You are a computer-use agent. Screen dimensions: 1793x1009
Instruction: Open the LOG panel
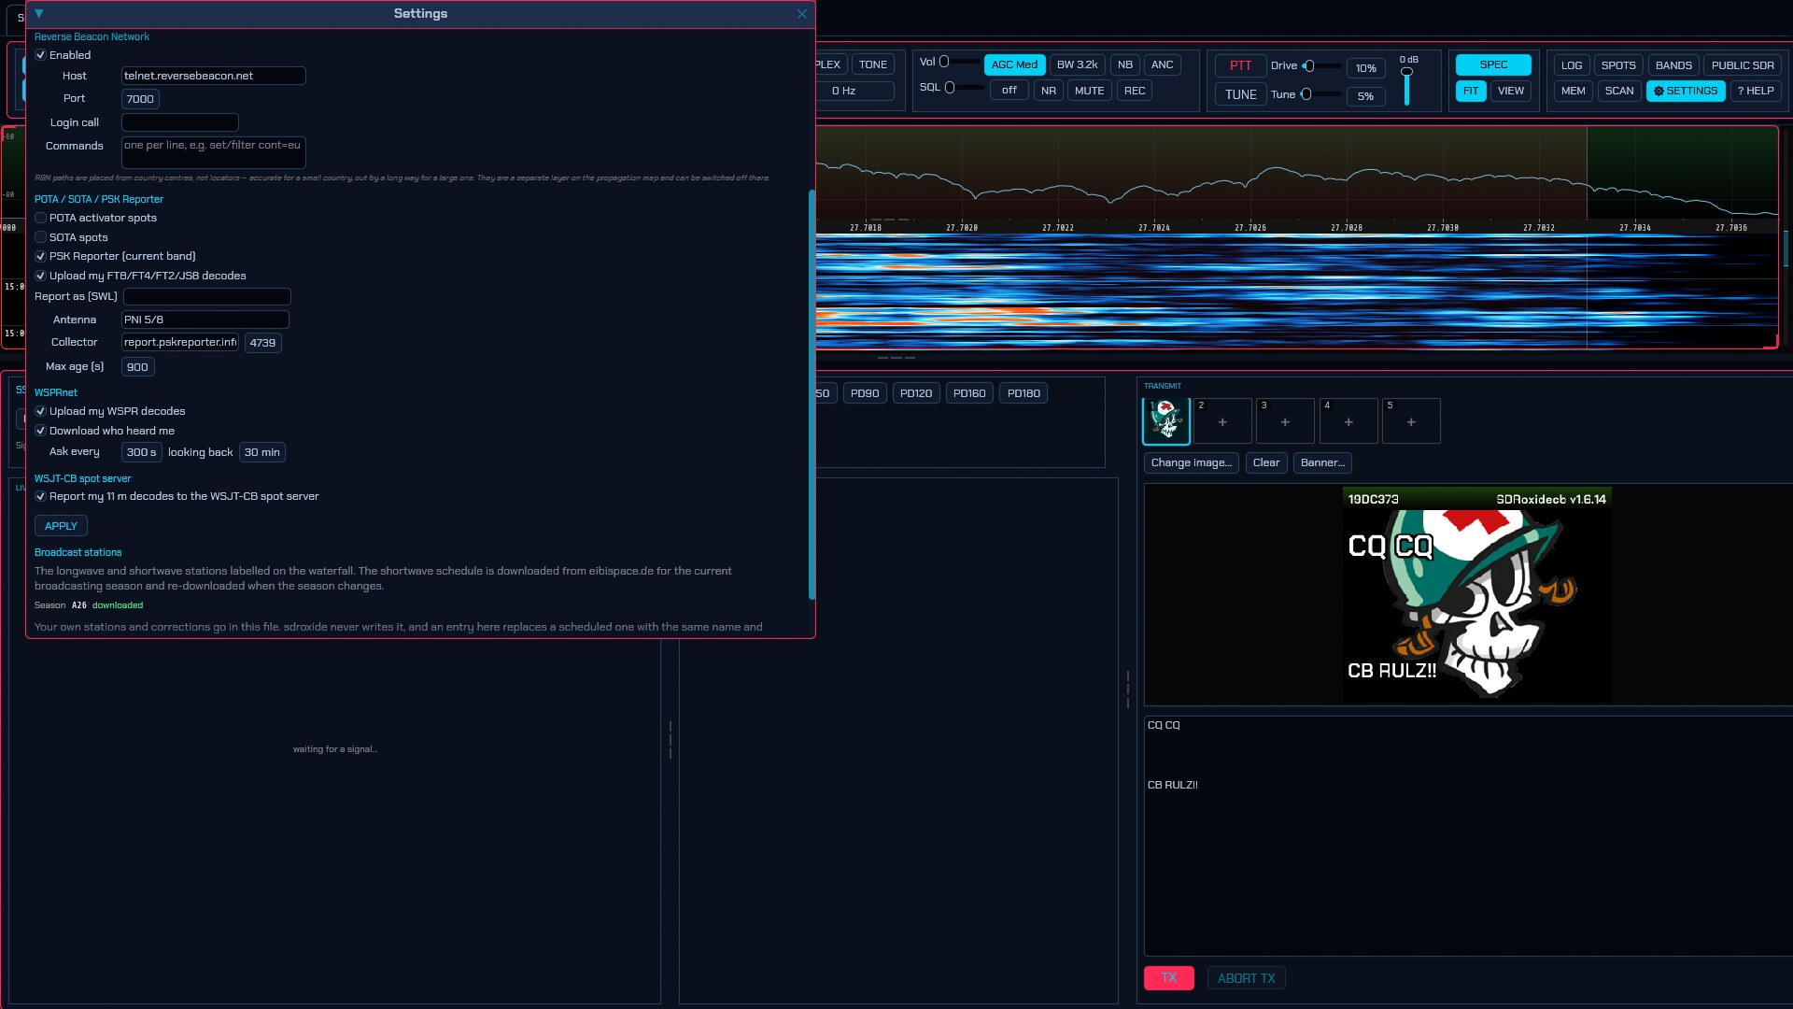coord(1572,65)
